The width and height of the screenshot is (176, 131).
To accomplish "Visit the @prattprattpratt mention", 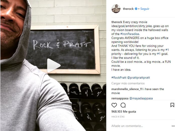I will 139,78.
